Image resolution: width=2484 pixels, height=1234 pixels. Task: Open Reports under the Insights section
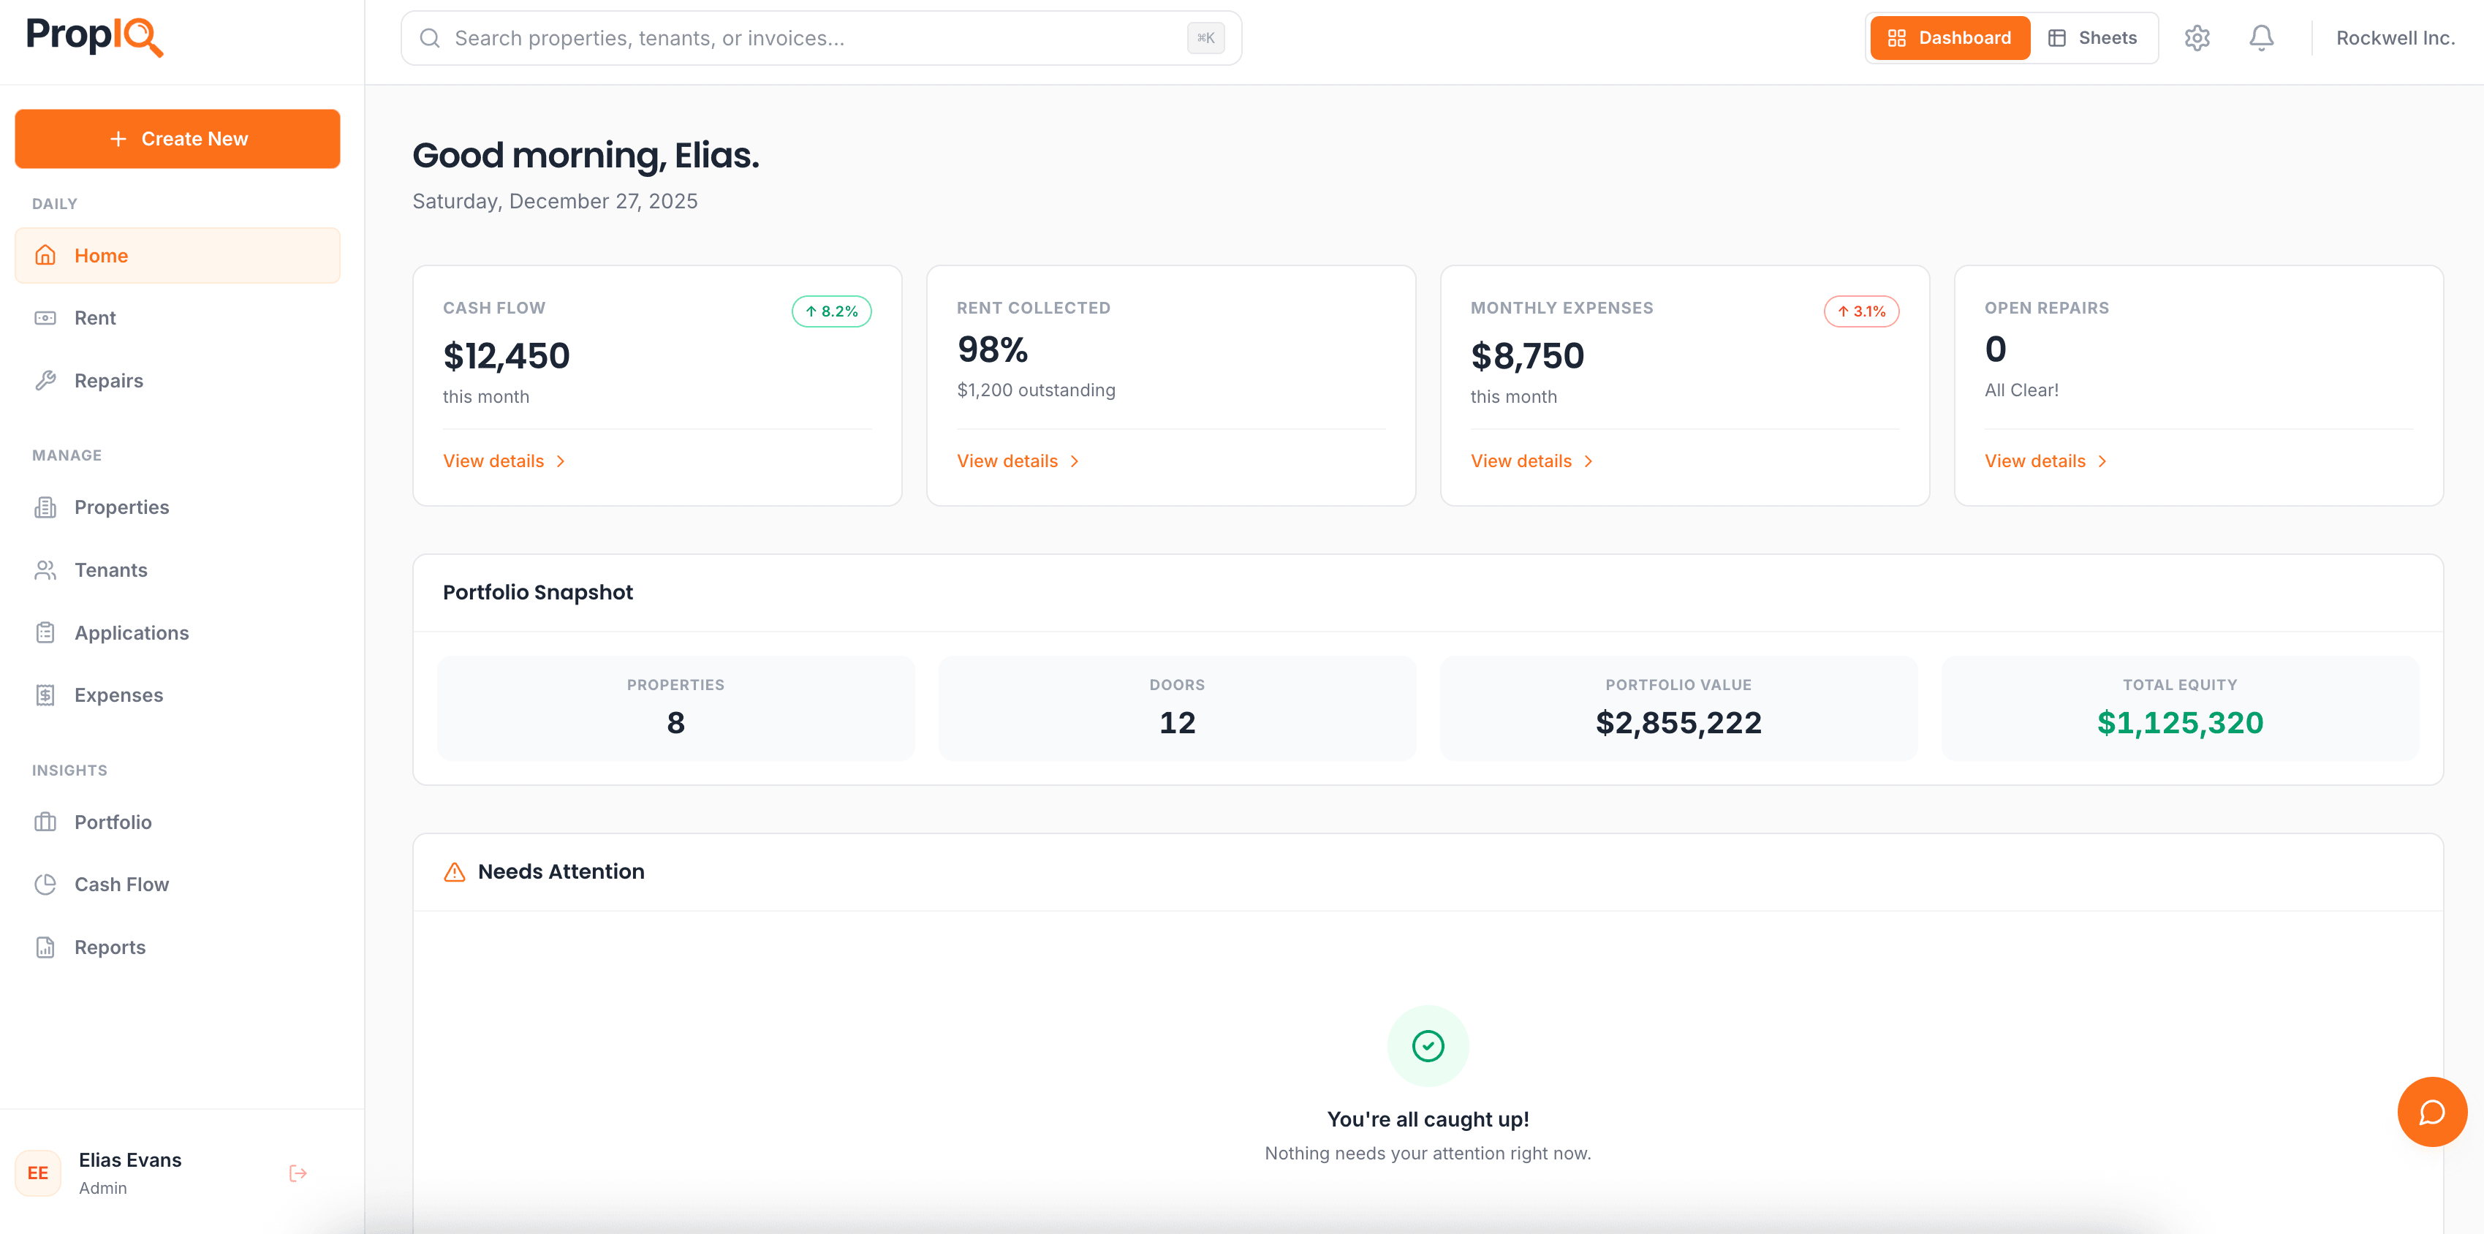pyautogui.click(x=110, y=947)
